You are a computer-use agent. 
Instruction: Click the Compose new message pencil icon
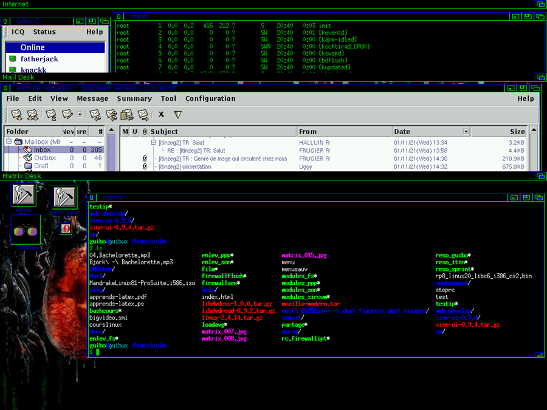[67, 114]
